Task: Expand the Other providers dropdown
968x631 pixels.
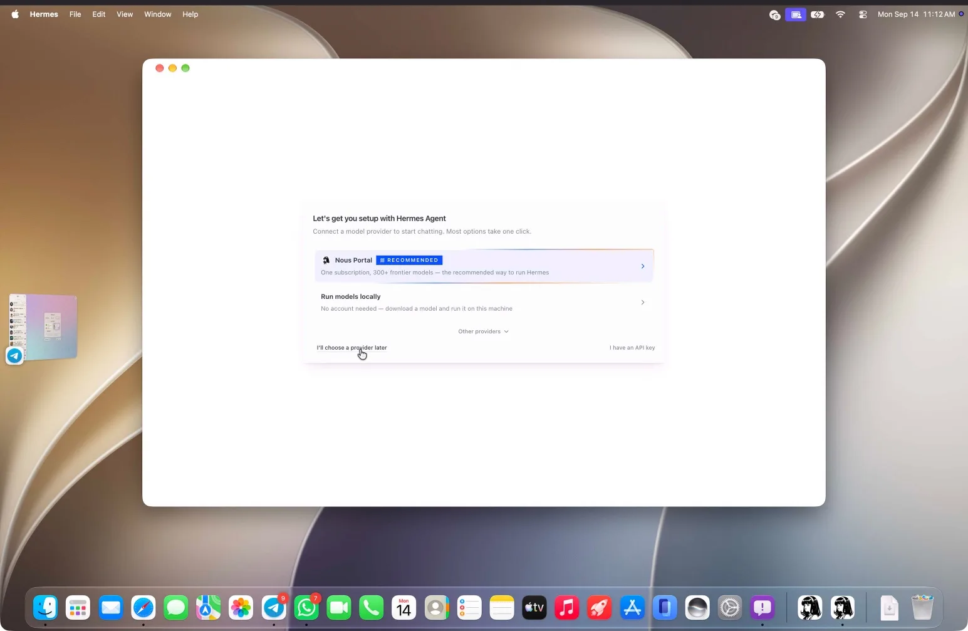Action: point(483,331)
